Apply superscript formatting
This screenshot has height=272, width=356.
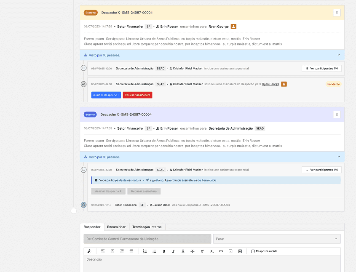tap(202, 251)
